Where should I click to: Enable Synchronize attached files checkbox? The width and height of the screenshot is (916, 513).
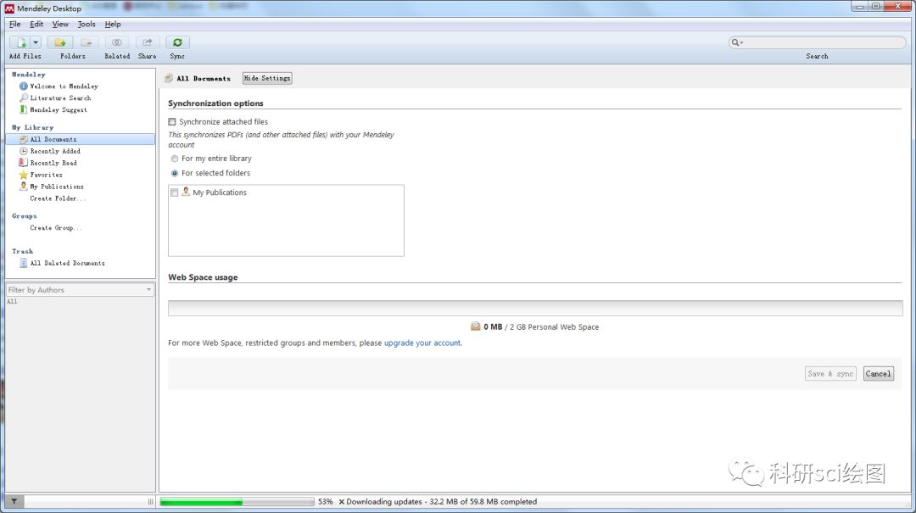172,122
